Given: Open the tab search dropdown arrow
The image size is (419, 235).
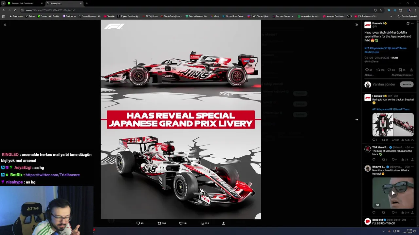Looking at the screenshot, I should pos(3,3).
